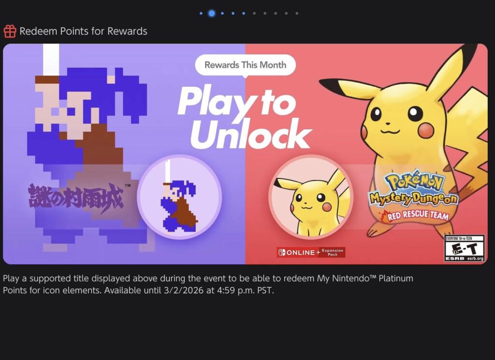The width and height of the screenshot is (495, 360).
Task: Click the red gift icon
Action: pyautogui.click(x=10, y=31)
